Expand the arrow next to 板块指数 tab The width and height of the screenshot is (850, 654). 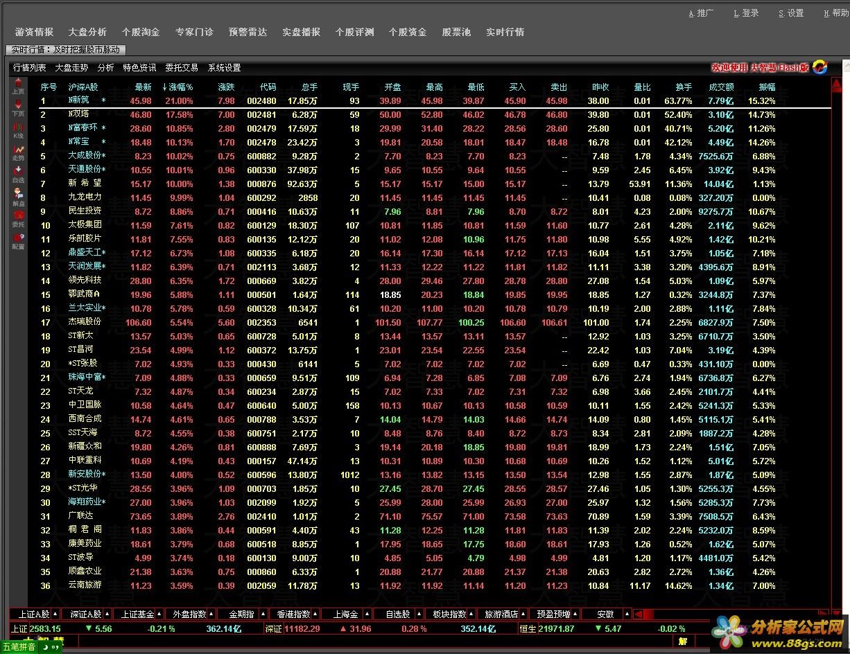point(471,614)
